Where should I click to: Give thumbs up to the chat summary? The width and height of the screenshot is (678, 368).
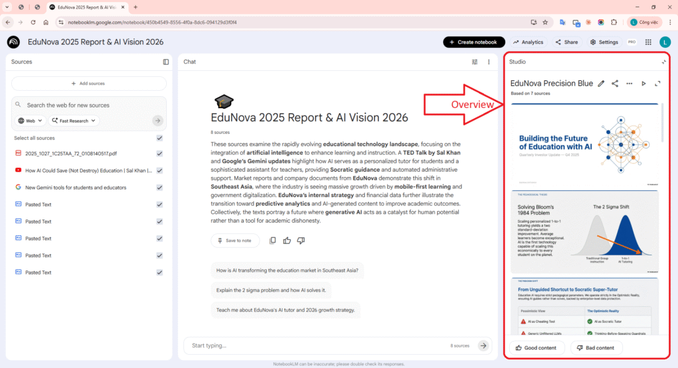pos(287,241)
